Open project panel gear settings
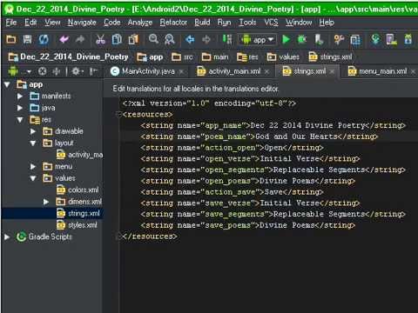Image resolution: width=418 pixels, height=313 pixels. click(78, 71)
